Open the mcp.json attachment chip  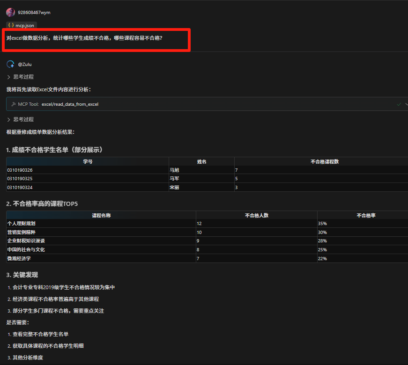coord(21,25)
